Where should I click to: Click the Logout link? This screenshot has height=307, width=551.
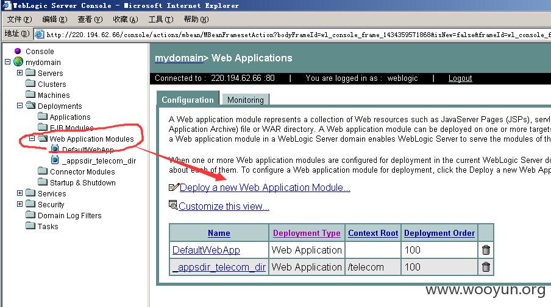[x=460, y=78]
